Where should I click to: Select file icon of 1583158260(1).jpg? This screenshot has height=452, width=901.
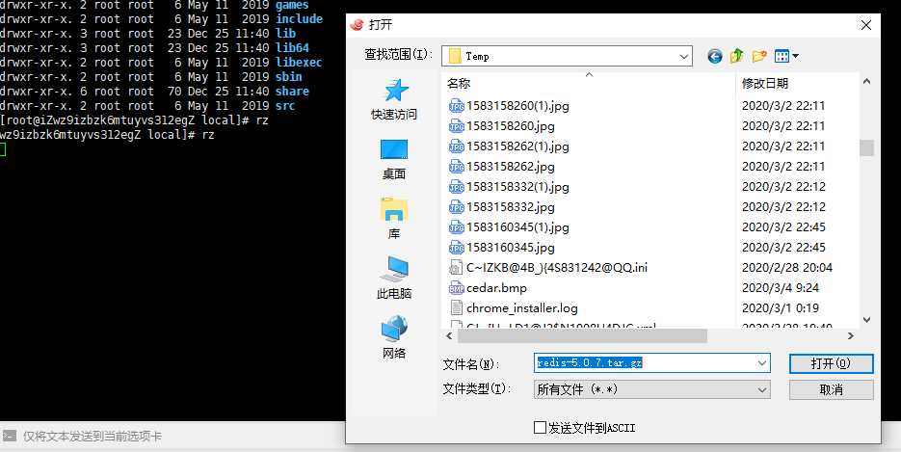tap(456, 106)
